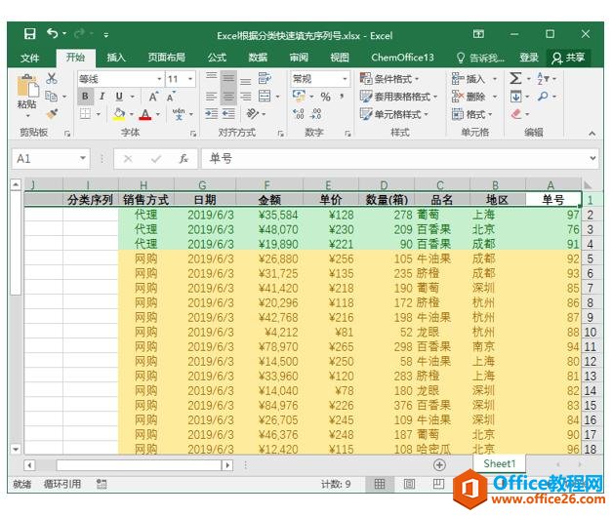Click the Increase Decimal icon
The image size is (612, 516).
(299, 114)
